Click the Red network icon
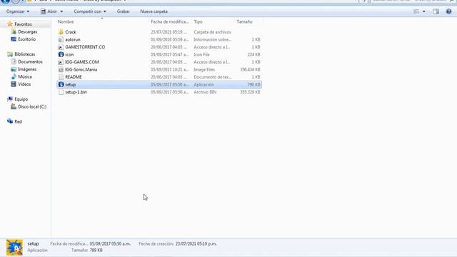This screenshot has height=257, width=457. point(10,121)
